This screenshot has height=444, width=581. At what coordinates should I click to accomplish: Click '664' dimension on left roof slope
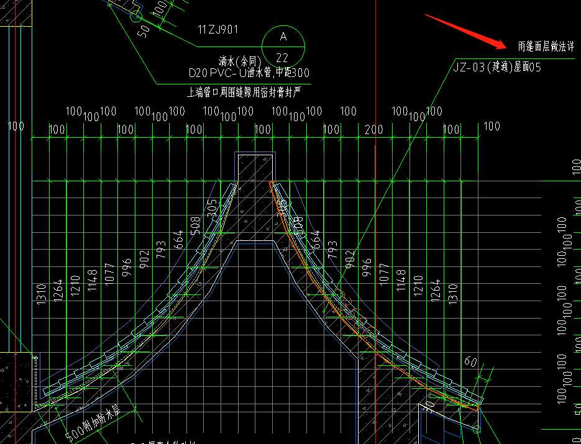(x=178, y=240)
